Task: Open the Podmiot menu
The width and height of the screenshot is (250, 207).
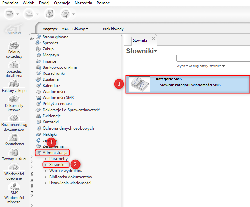Action: coord(10,3)
